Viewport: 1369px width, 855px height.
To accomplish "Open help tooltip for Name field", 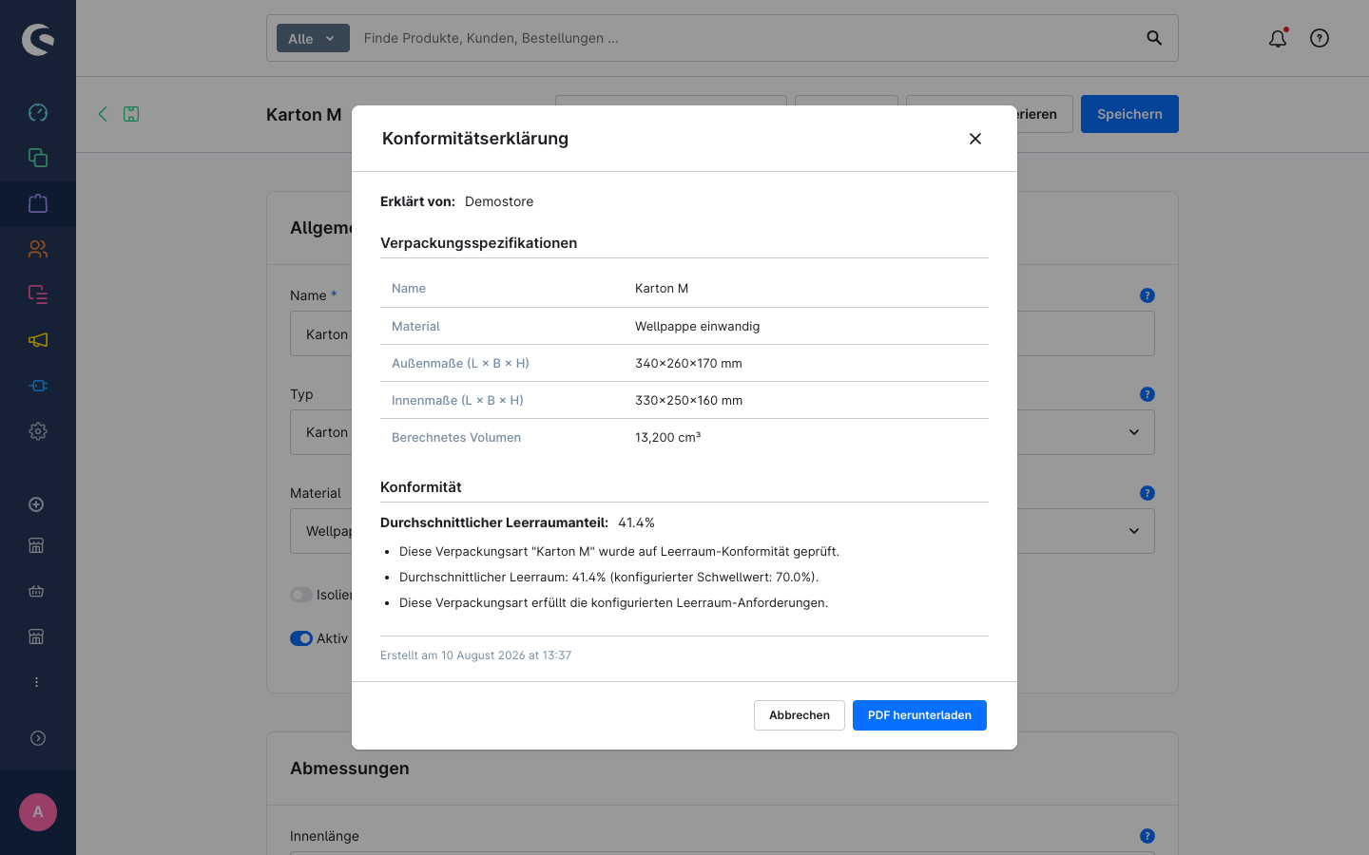I will pos(1147,295).
